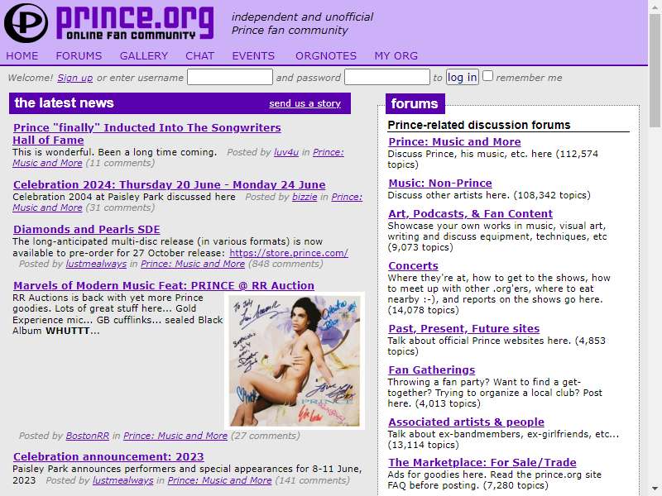The height and width of the screenshot is (496, 662).
Task: Go to the GALLERY section
Action: pyautogui.click(x=143, y=55)
